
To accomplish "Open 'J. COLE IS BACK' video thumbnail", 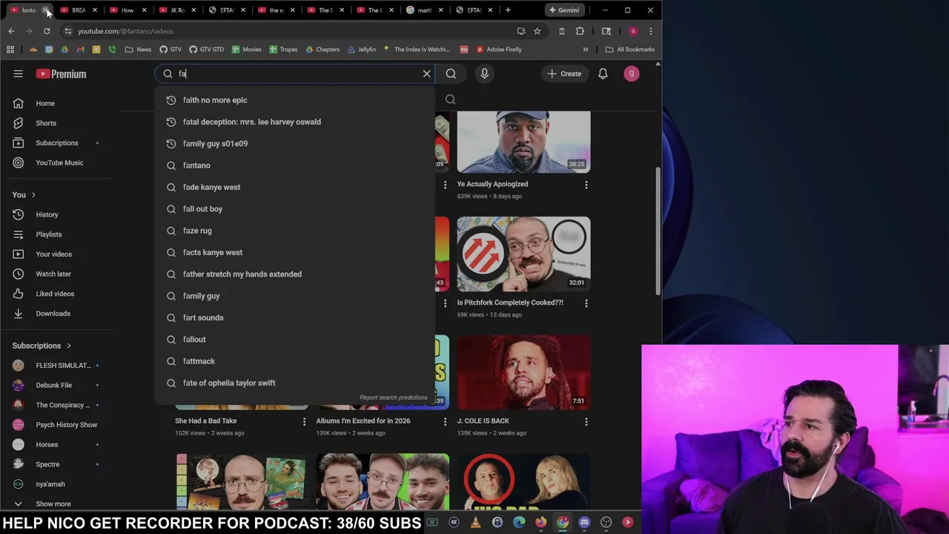I will pos(523,372).
